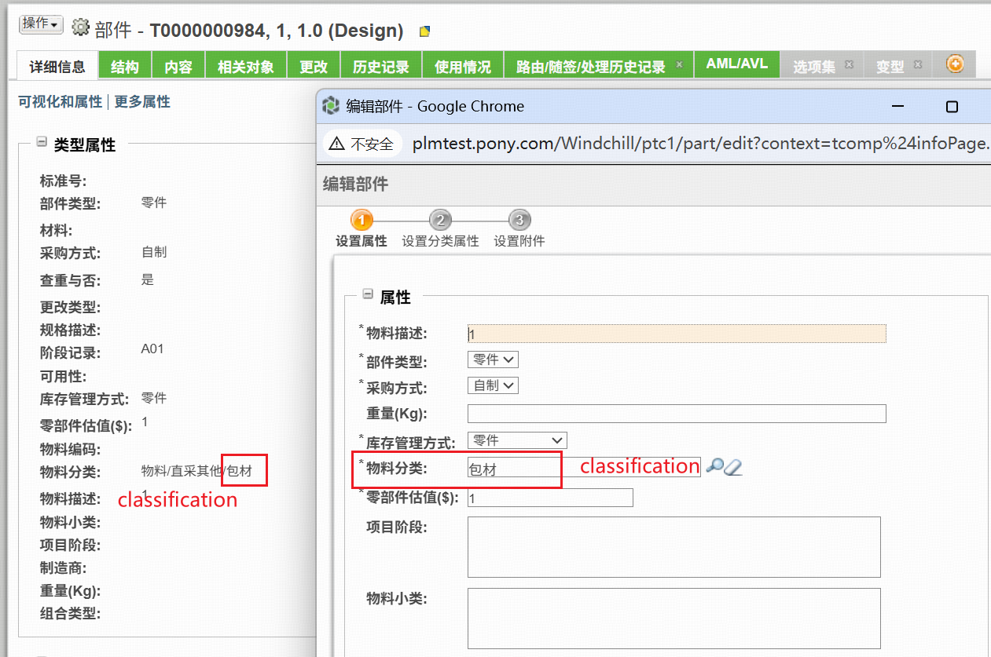
Task: Click the orange plus icon on tab bar
Action: [x=954, y=64]
